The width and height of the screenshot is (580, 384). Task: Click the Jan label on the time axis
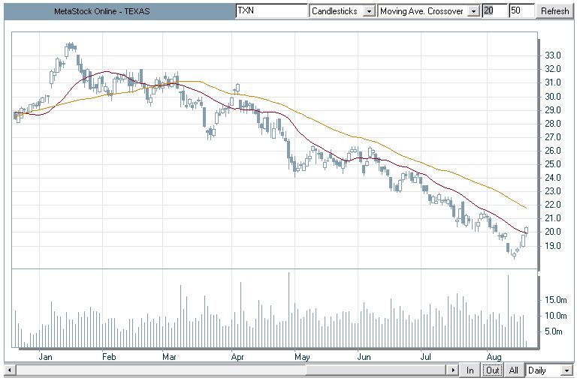point(45,357)
